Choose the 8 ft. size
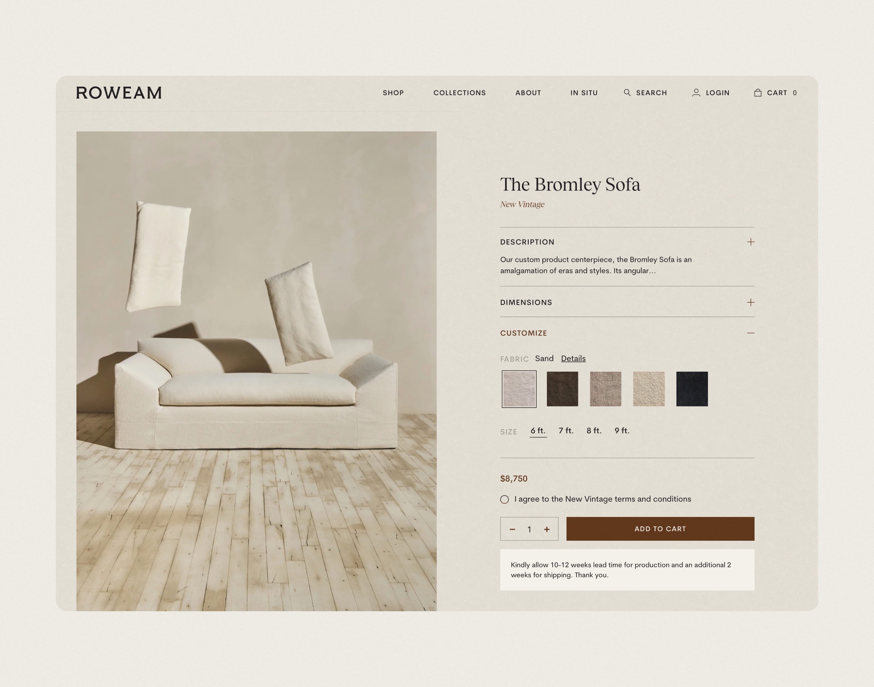Image resolution: width=874 pixels, height=687 pixels. pyautogui.click(x=594, y=431)
